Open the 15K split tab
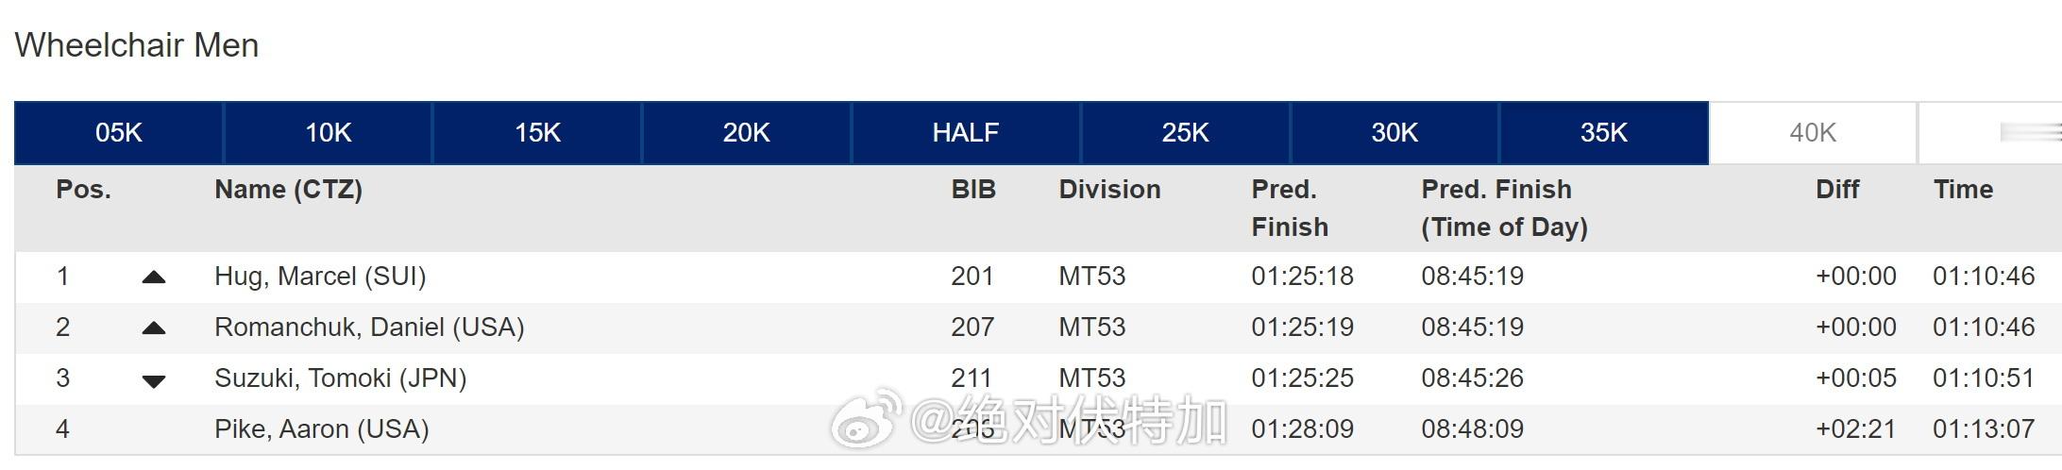Image resolution: width=2062 pixels, height=470 pixels. 537,132
